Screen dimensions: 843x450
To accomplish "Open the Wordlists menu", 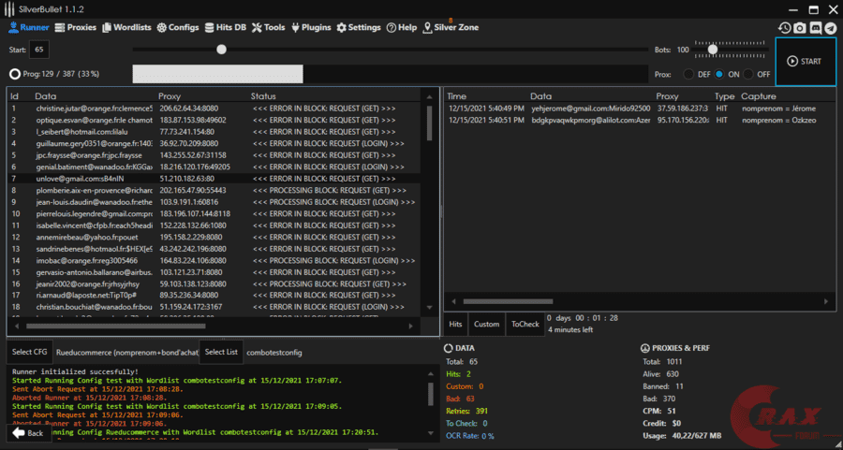I will click(x=126, y=28).
